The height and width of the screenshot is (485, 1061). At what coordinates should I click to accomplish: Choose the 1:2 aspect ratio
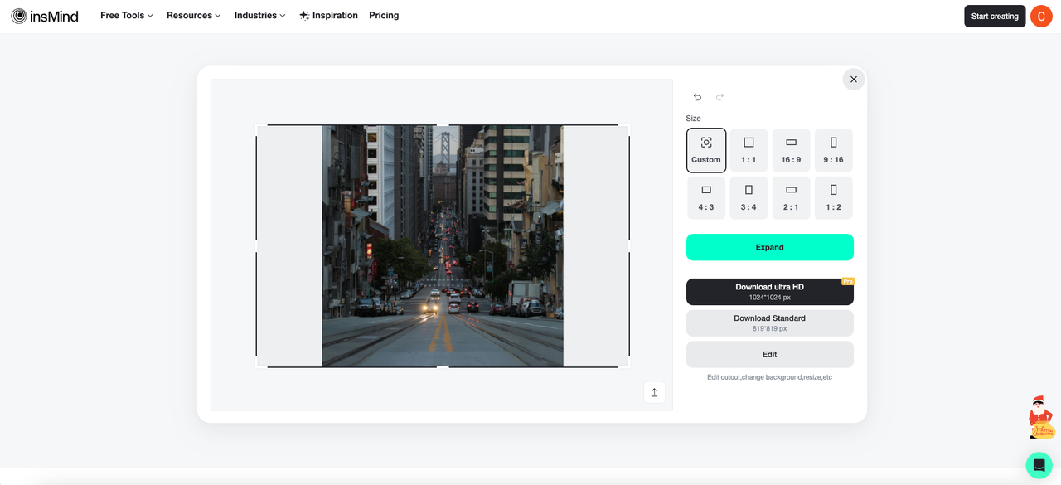833,197
